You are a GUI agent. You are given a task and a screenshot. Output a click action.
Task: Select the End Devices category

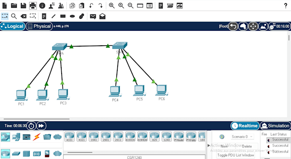click(x=16, y=137)
